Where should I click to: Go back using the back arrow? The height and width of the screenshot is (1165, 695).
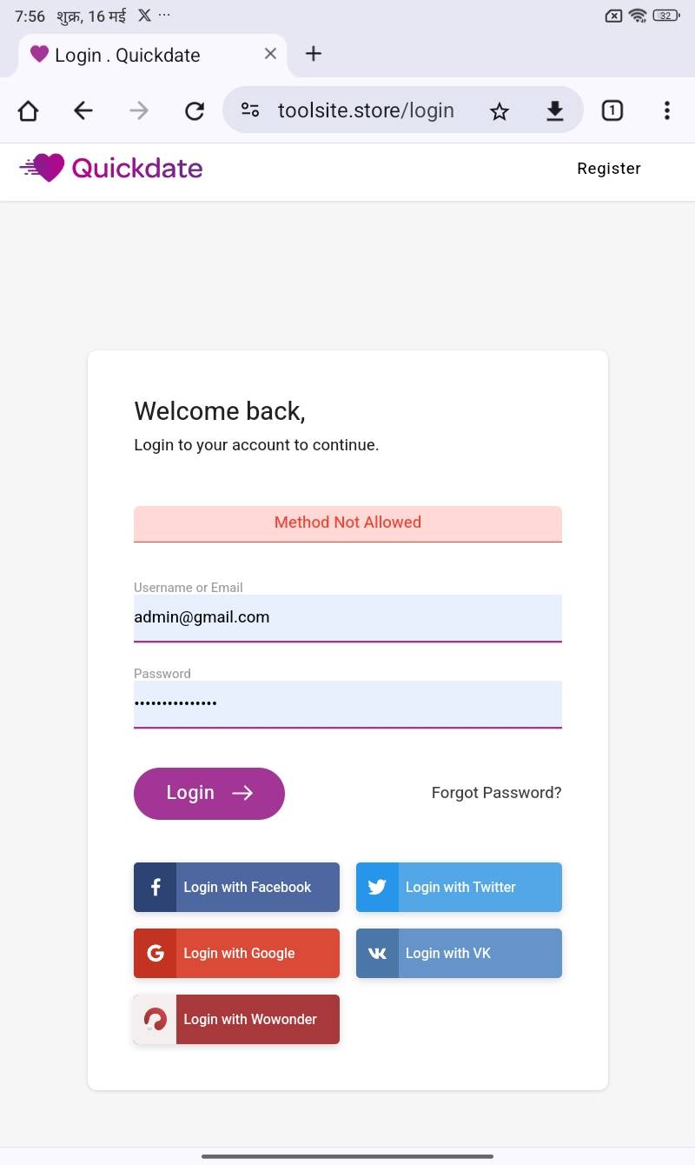click(83, 110)
